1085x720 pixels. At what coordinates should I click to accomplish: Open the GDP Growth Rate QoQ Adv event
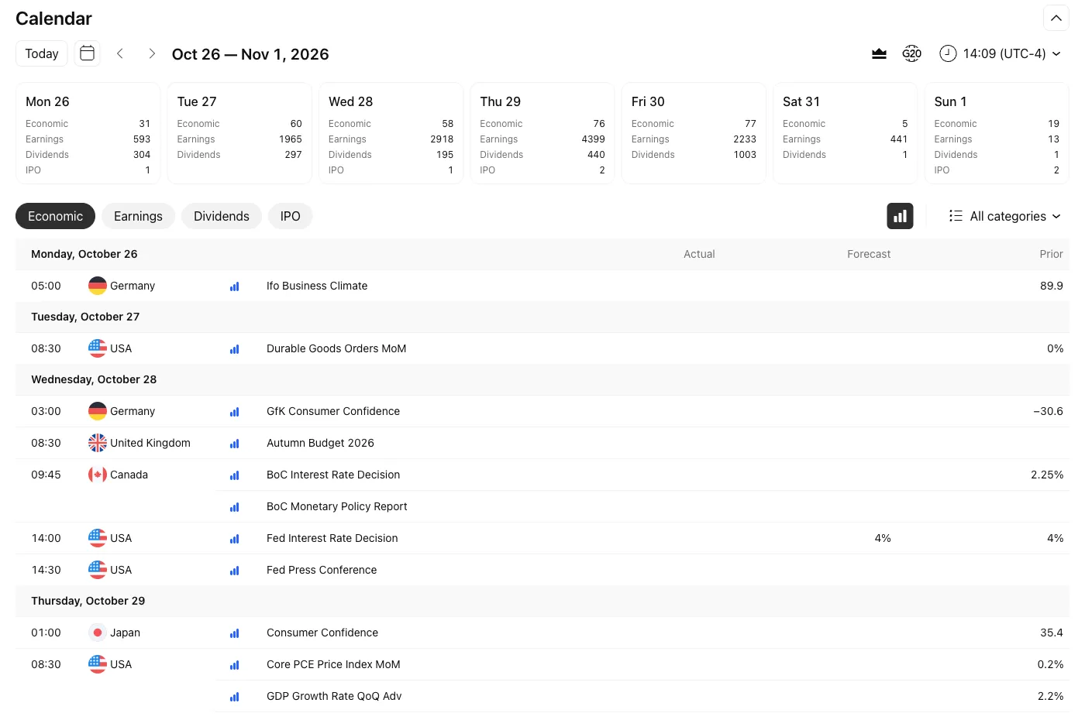click(334, 696)
